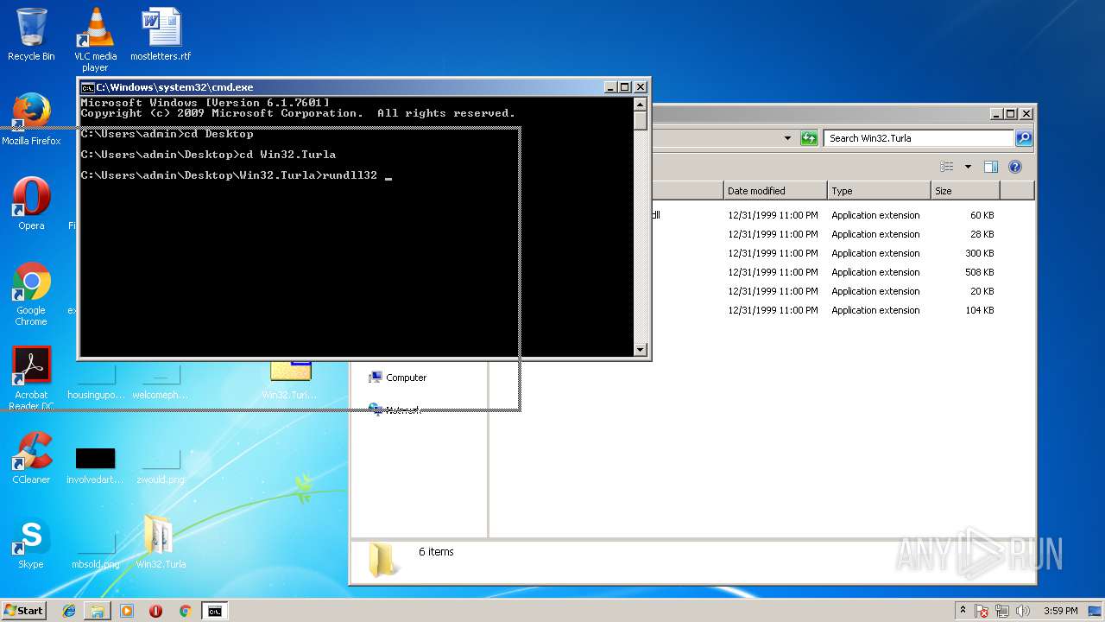Minimize the Explorer window
1105x622 pixels.
tap(995, 113)
